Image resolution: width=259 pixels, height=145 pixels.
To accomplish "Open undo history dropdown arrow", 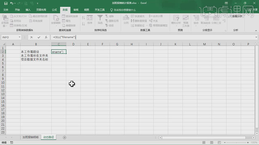I will [x=15, y=3].
